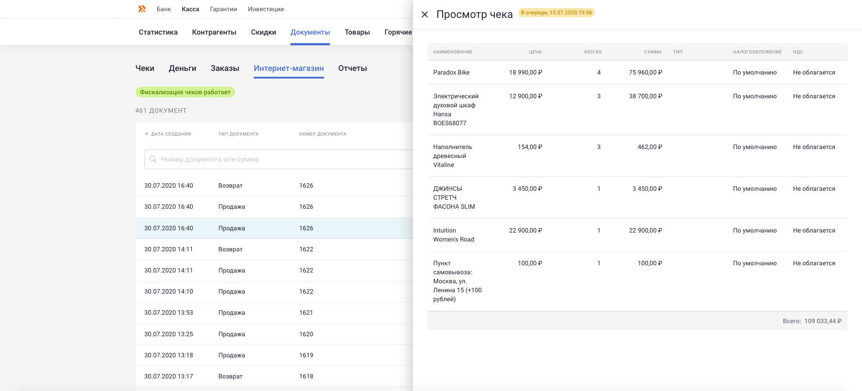Switch to the Статистика tab
This screenshot has width=862, height=391.
pyautogui.click(x=158, y=32)
